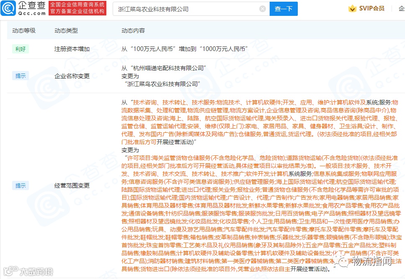Click the 查一下 search button
The height and width of the screenshot is (279, 405).
click(x=284, y=9)
